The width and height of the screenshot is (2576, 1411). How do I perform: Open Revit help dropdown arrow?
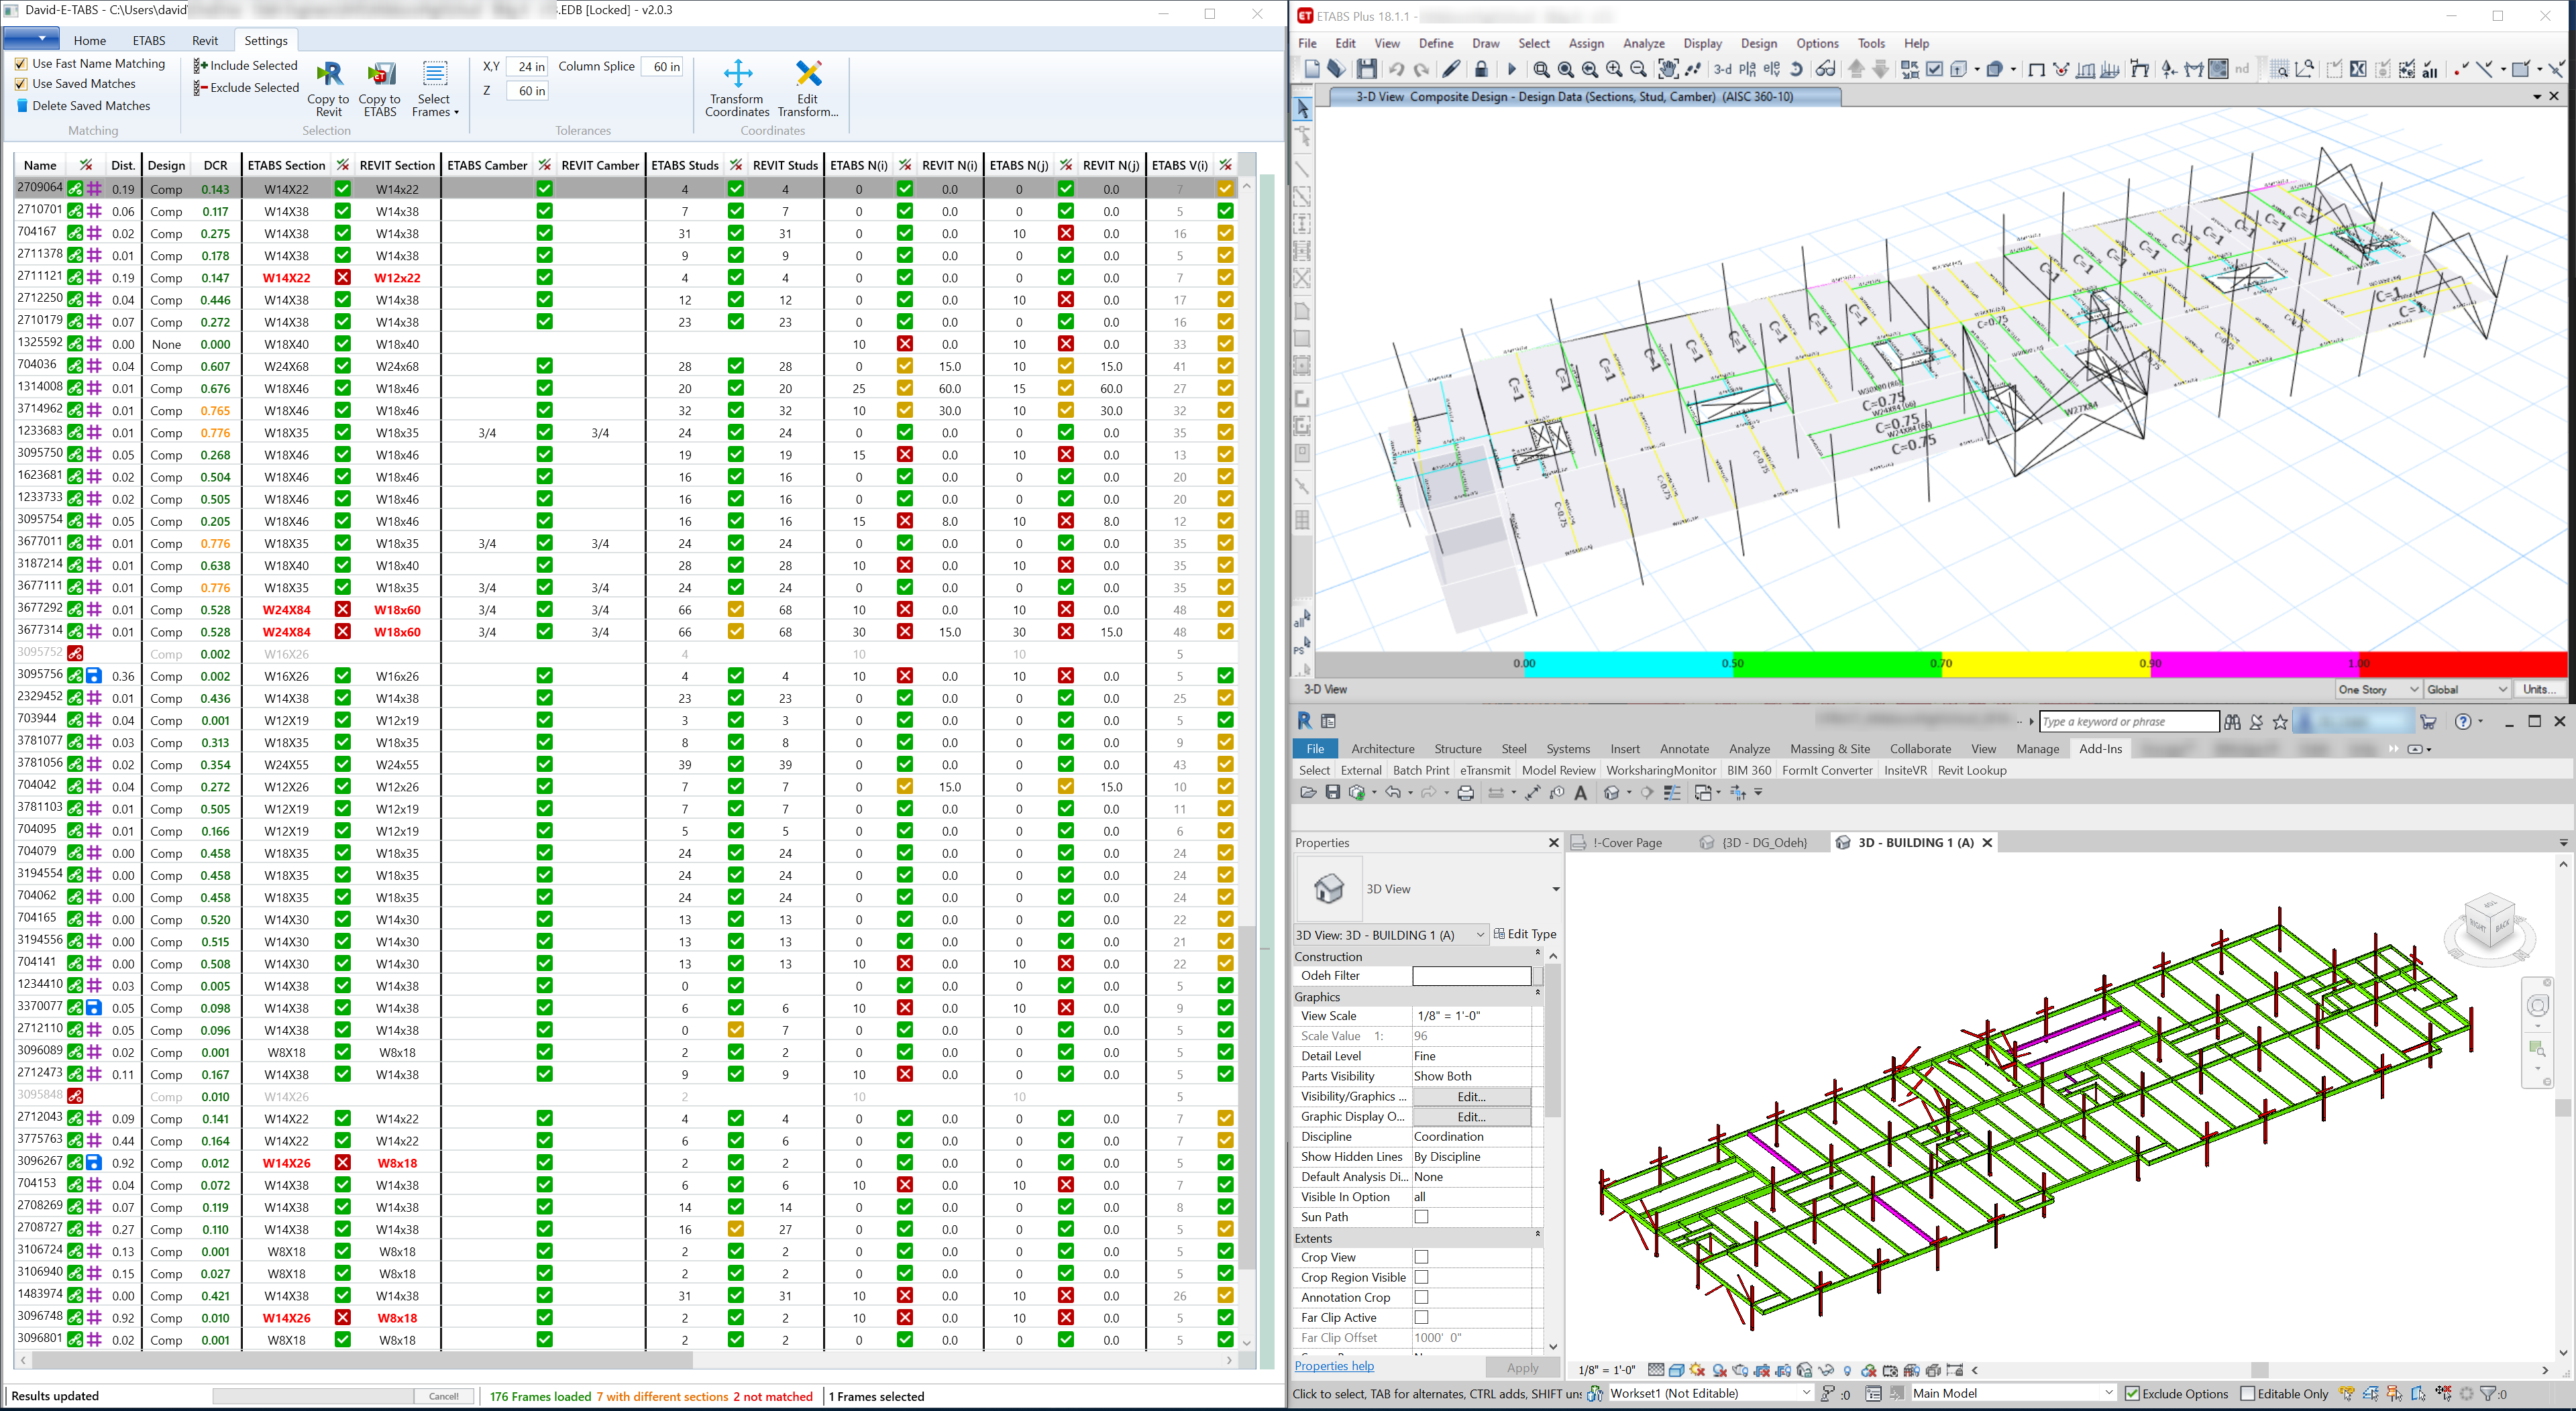(x=2481, y=722)
